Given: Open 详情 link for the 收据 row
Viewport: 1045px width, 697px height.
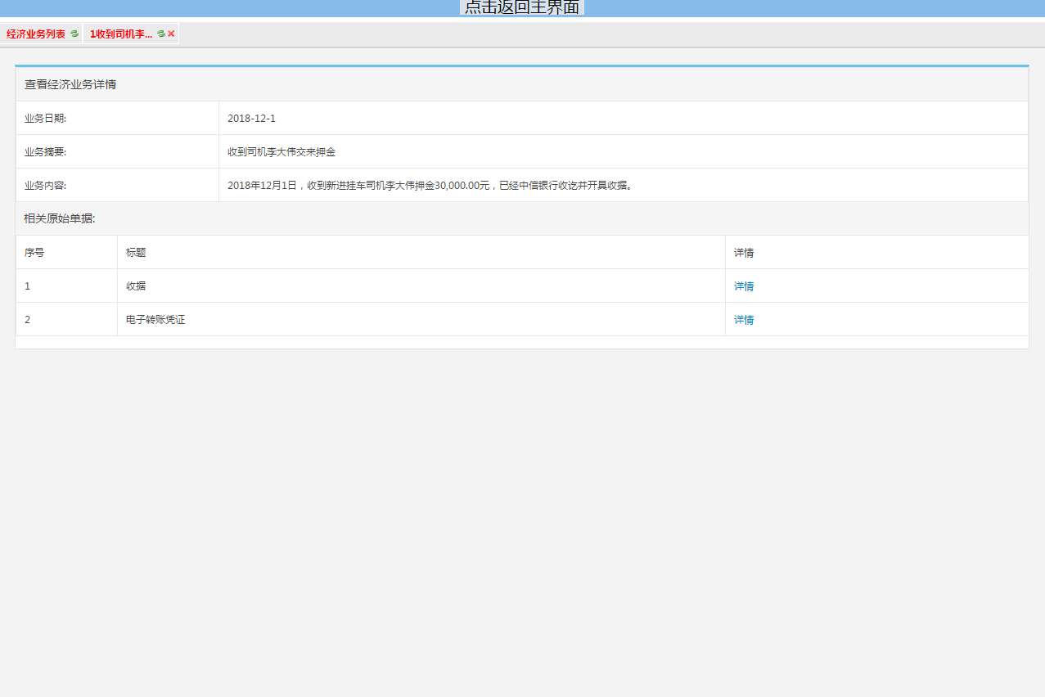Looking at the screenshot, I should tap(744, 286).
